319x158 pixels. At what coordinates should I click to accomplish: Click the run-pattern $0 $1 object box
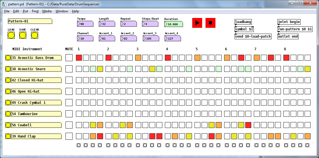(x=295, y=29)
